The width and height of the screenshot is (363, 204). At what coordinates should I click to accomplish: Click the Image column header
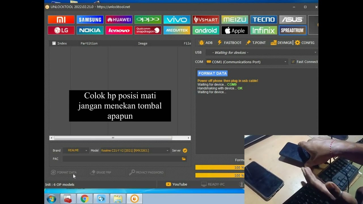(x=143, y=43)
